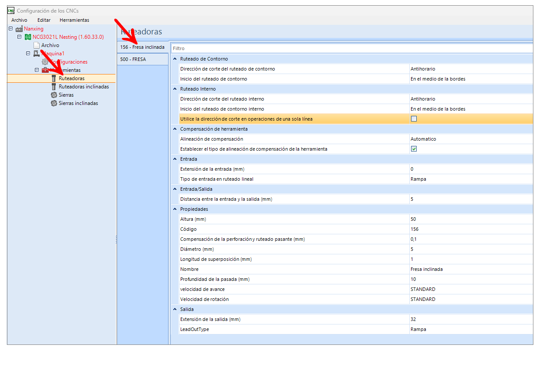Open 'Alineación de compensación' Automatico value

[471, 139]
